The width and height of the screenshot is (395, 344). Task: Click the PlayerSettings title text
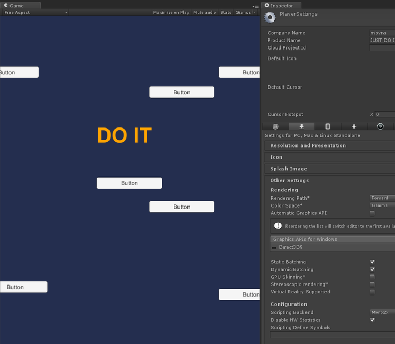coord(299,14)
